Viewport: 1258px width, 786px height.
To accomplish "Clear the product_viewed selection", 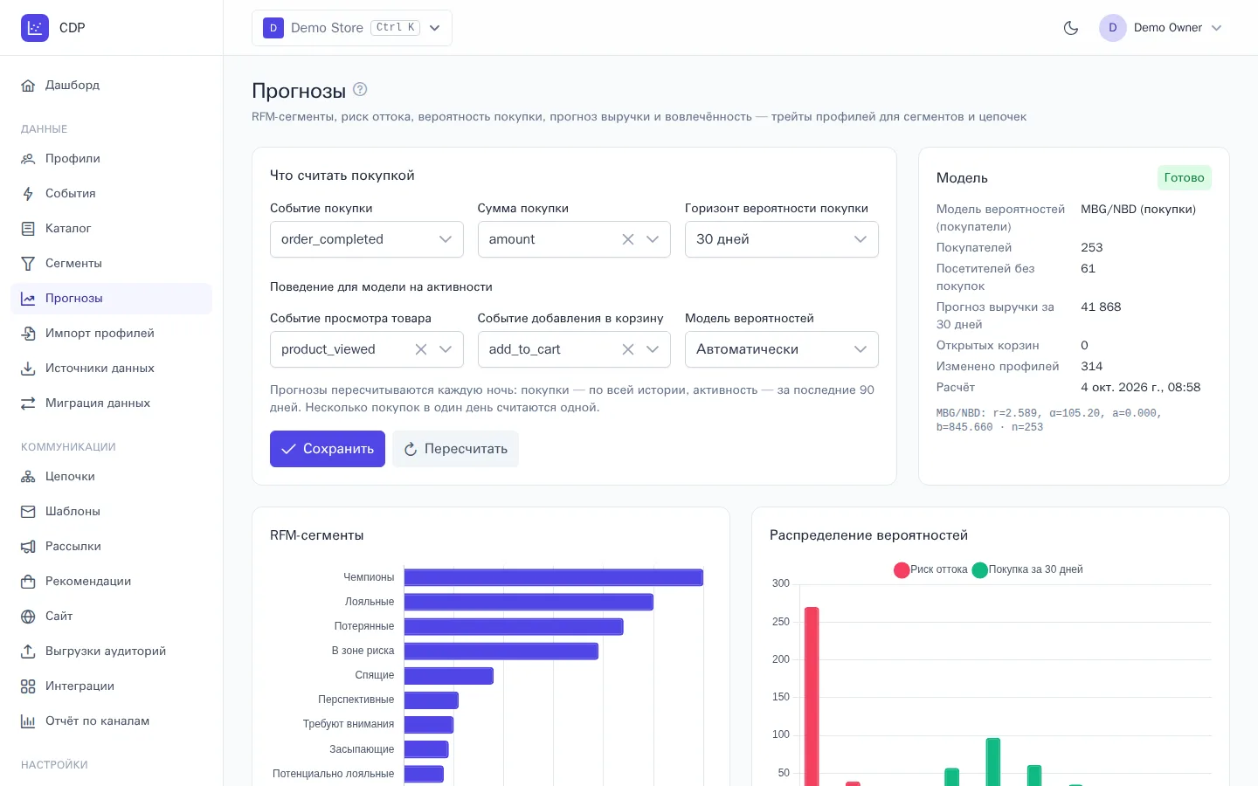I will (x=421, y=349).
